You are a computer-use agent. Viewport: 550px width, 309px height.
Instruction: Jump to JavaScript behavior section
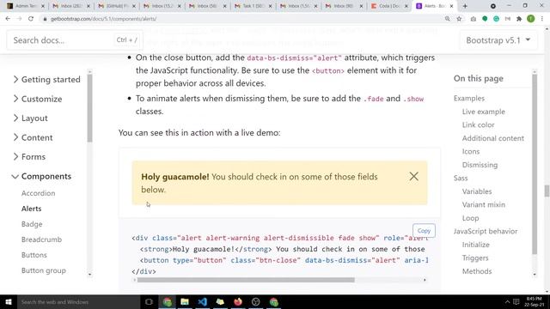click(x=486, y=231)
